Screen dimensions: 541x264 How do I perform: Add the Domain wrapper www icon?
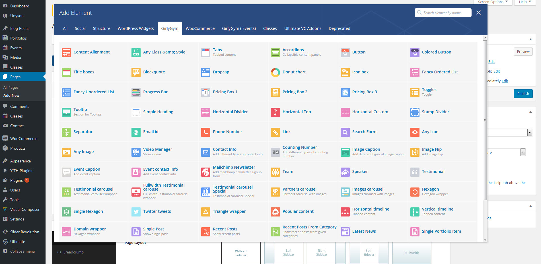coord(66,232)
